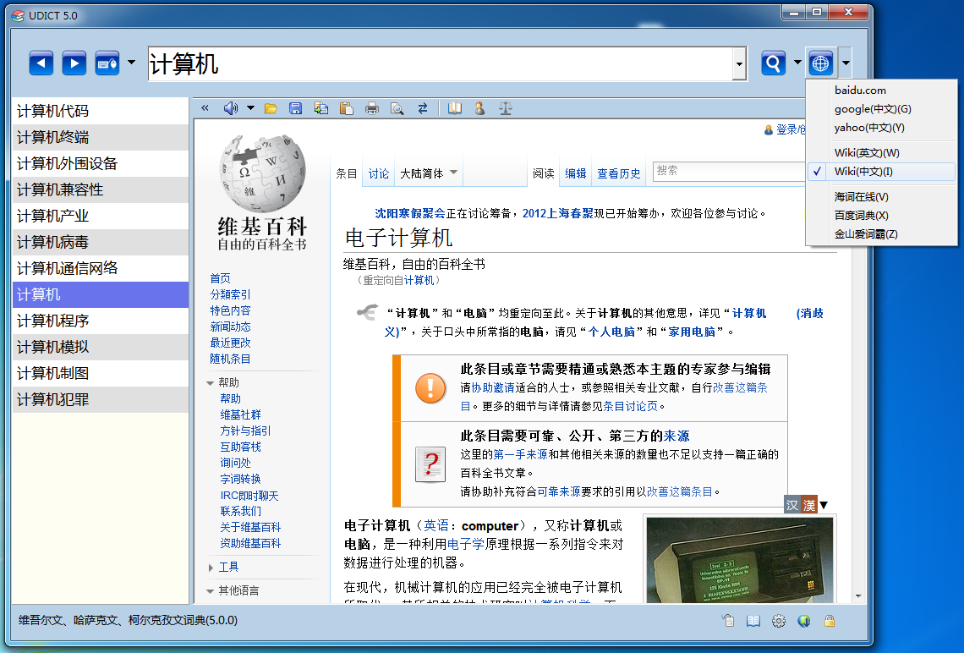The width and height of the screenshot is (964, 653).
Task: Select 海词在线(V) from the menu
Action: 861,197
